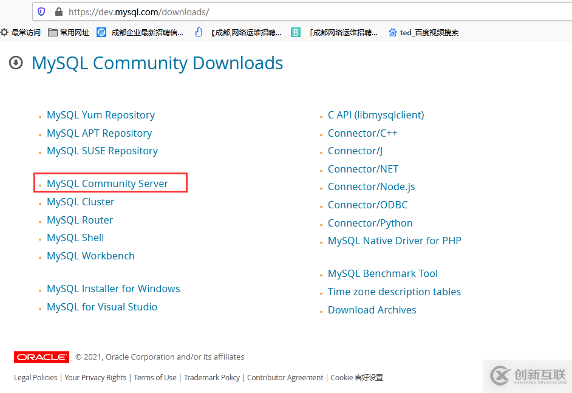
Task: Open MySQL Router link
Action: [80, 220]
